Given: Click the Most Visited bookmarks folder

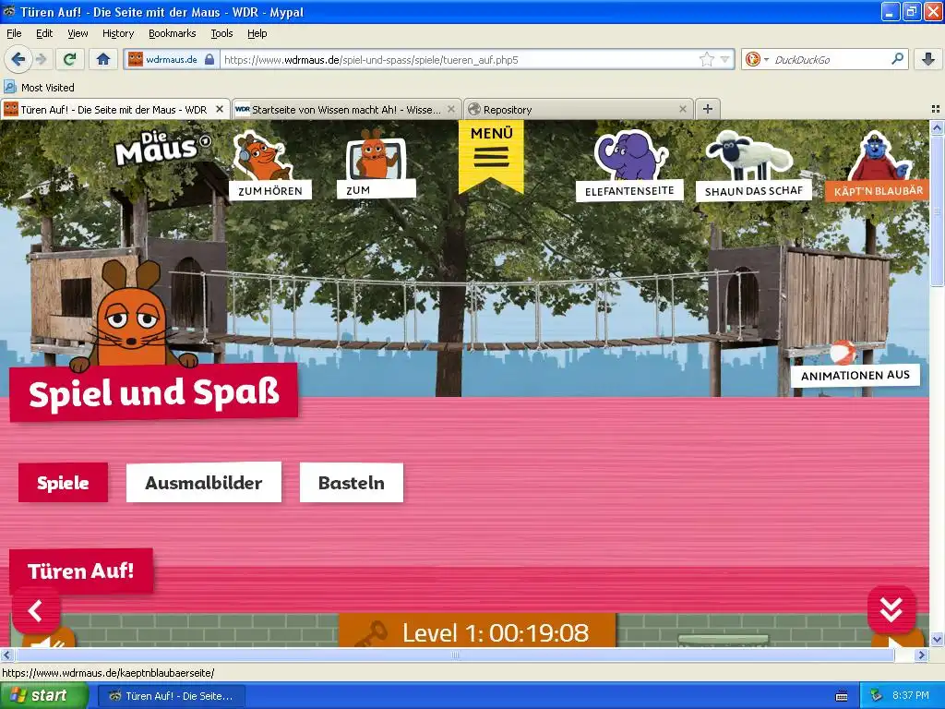Looking at the screenshot, I should coord(40,88).
